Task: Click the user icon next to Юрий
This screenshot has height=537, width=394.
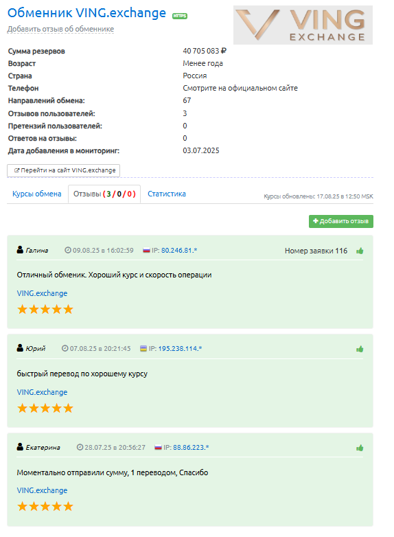Action: [x=20, y=348]
